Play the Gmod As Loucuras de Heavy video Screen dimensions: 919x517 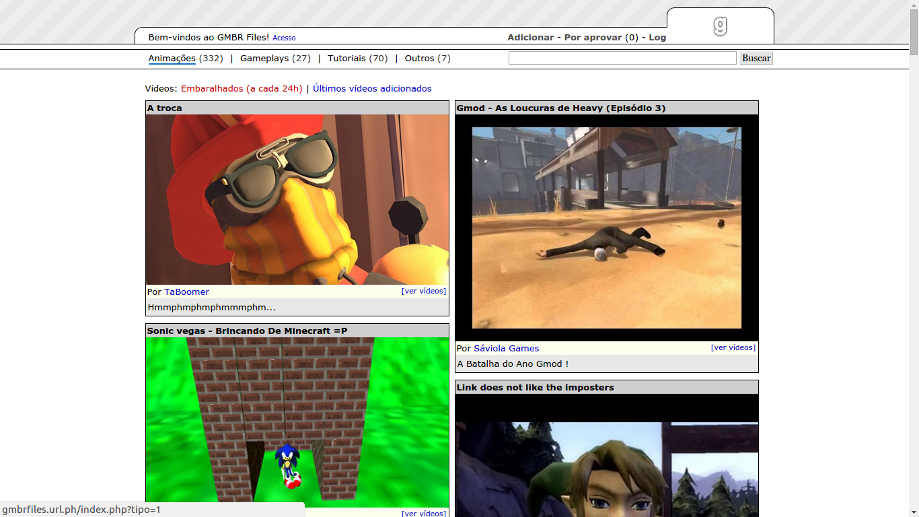click(606, 228)
